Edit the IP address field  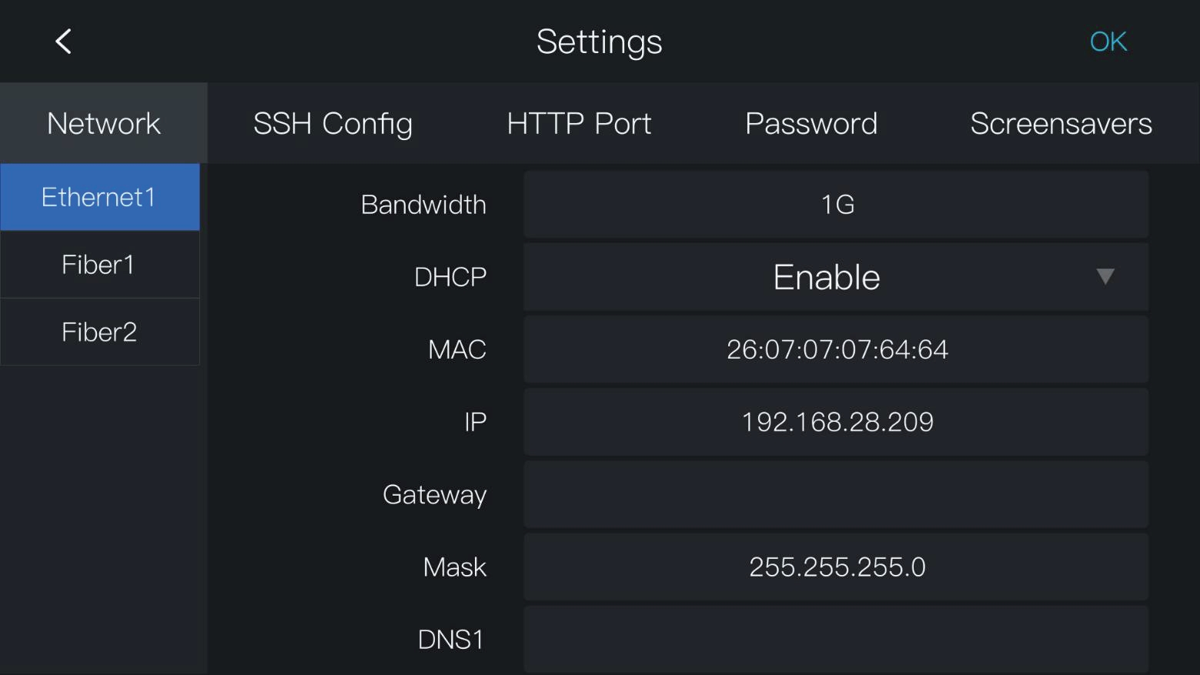click(x=836, y=422)
